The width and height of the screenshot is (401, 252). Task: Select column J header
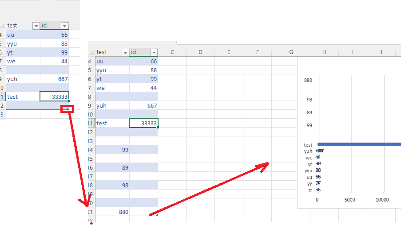pyautogui.click(x=381, y=52)
